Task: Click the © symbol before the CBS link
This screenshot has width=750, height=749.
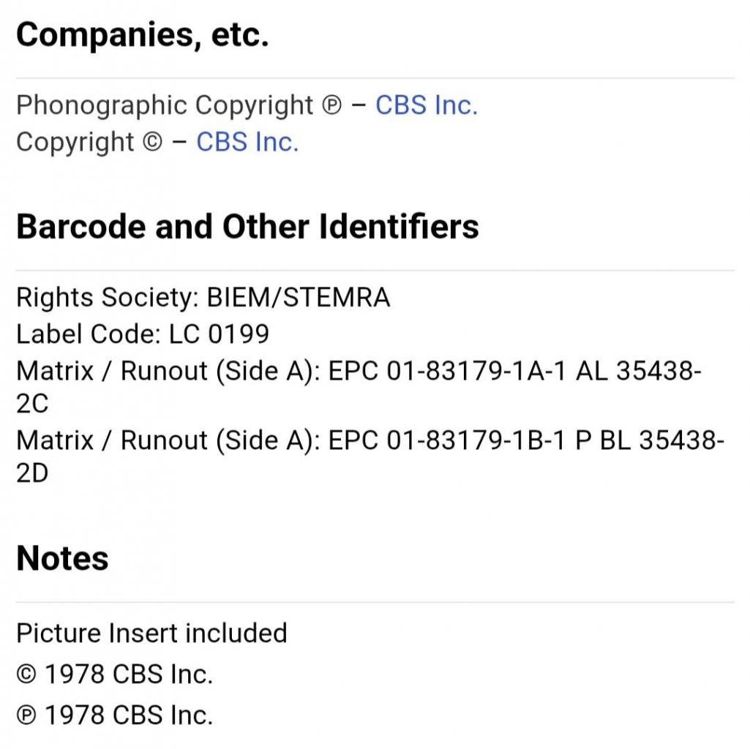Action: tap(151, 143)
